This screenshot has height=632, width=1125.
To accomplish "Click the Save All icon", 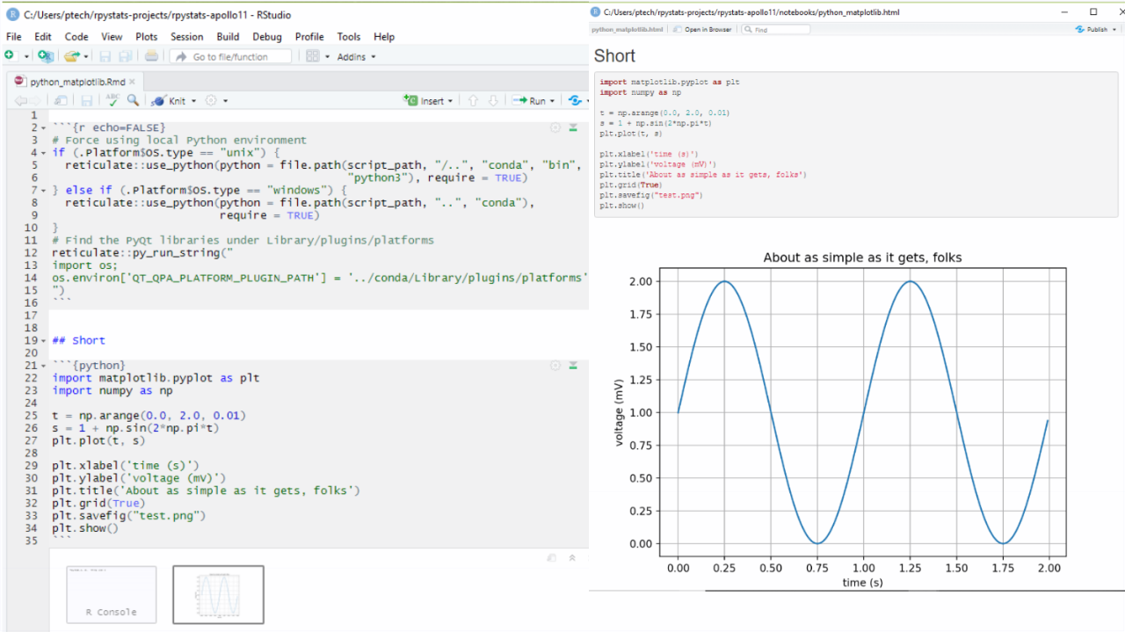I will click(125, 57).
